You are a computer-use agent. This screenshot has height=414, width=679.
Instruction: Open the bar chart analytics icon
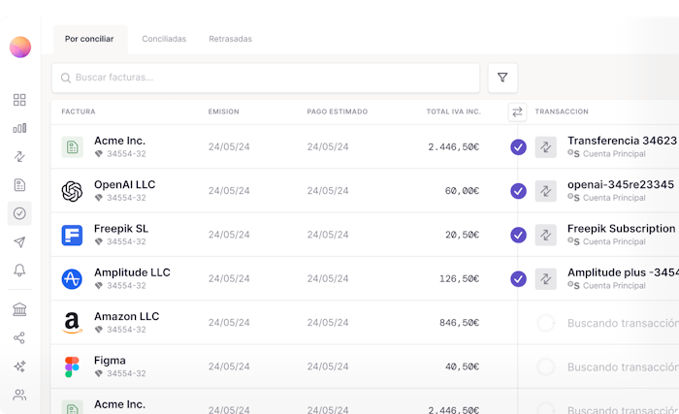click(19, 128)
